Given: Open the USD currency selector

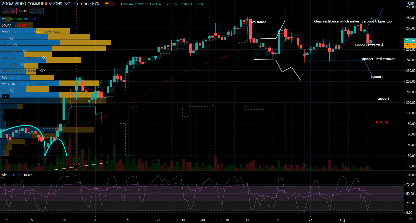Looking at the screenshot, I should (411, 3).
